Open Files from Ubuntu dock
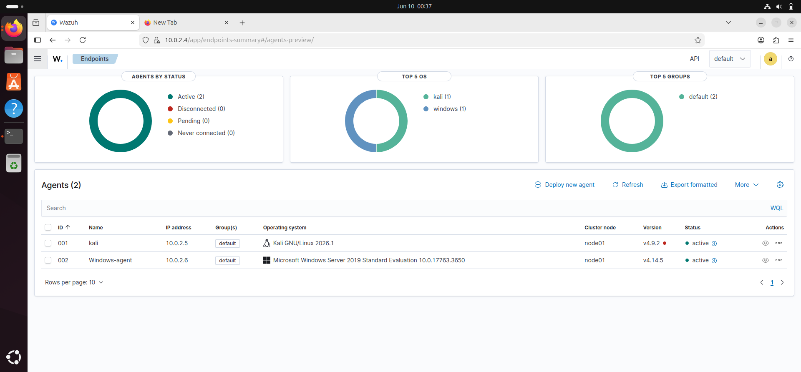Screen dimensions: 801x372 [14, 55]
